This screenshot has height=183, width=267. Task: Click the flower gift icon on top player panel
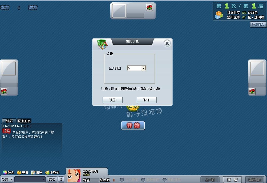pos(149,8)
